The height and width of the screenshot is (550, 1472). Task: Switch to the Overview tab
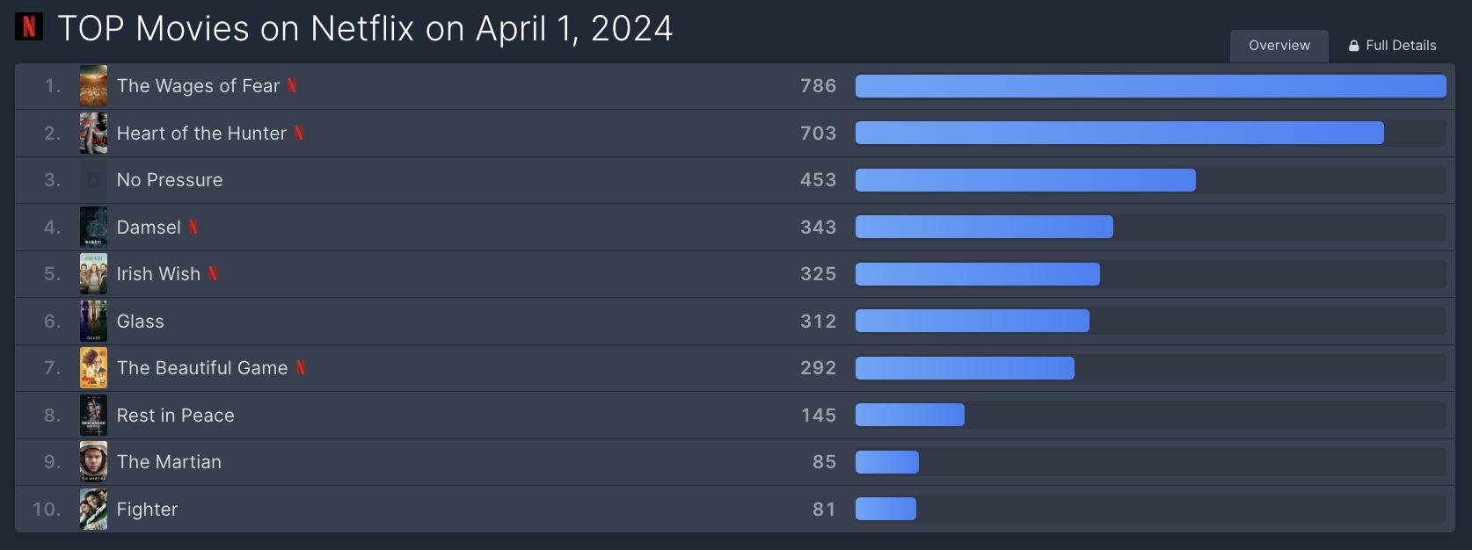[x=1279, y=46]
